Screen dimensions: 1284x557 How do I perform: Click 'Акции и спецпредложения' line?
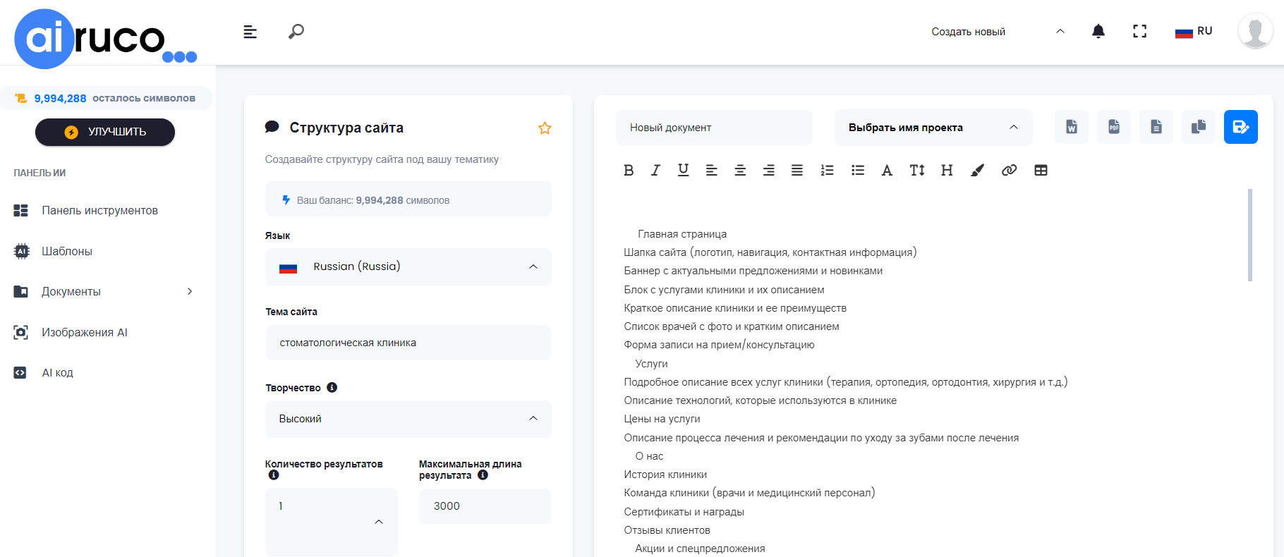(700, 549)
